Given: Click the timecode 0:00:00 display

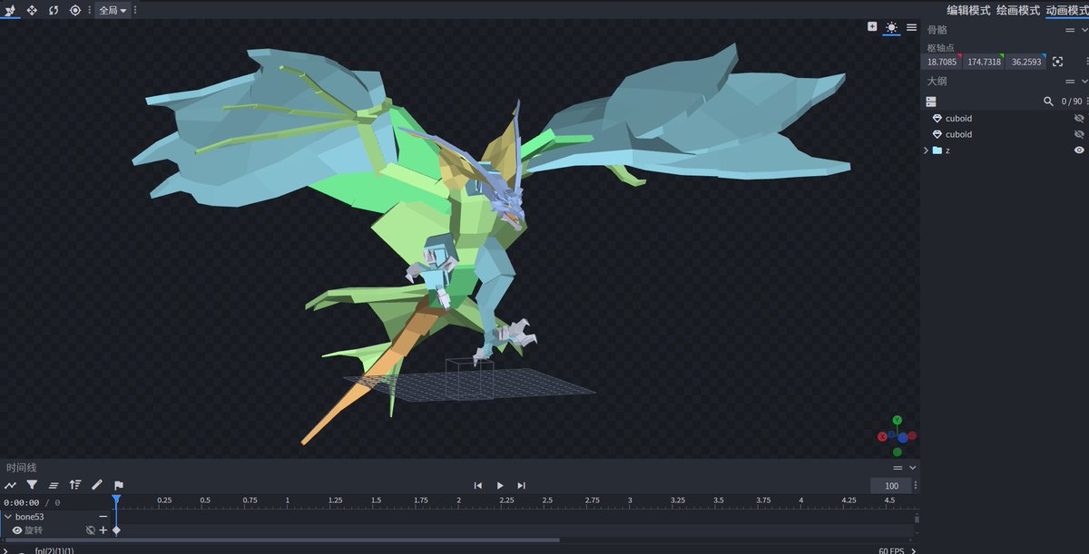Looking at the screenshot, I should [21, 502].
